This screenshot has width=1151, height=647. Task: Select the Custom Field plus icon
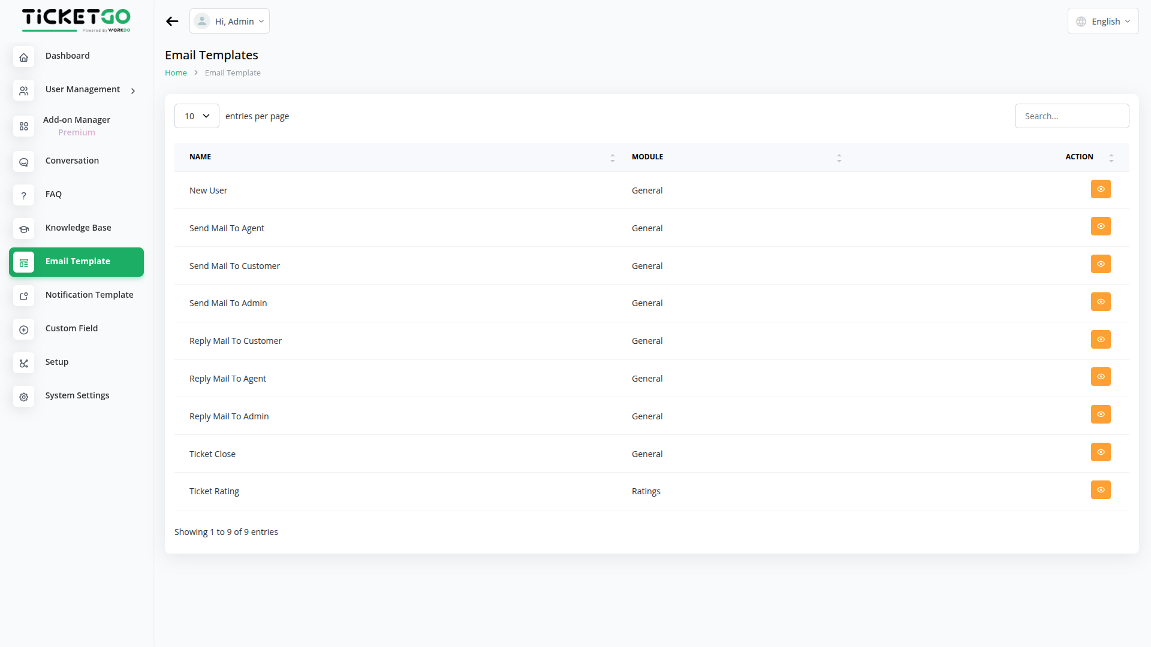pyautogui.click(x=24, y=330)
